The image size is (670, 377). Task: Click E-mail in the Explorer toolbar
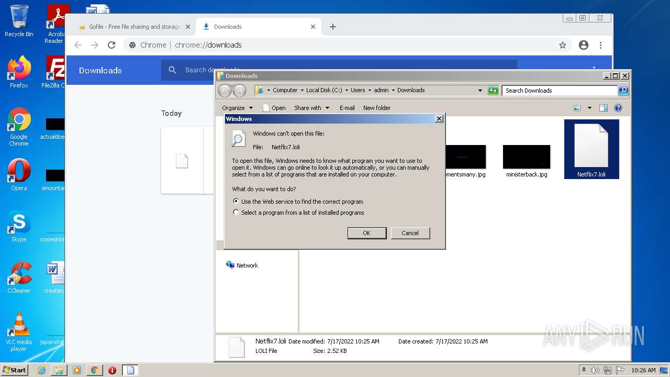click(x=347, y=108)
